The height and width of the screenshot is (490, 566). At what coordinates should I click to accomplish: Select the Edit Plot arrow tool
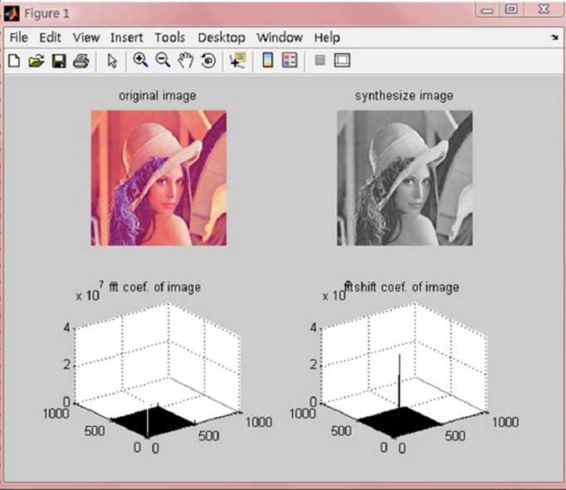pyautogui.click(x=112, y=61)
